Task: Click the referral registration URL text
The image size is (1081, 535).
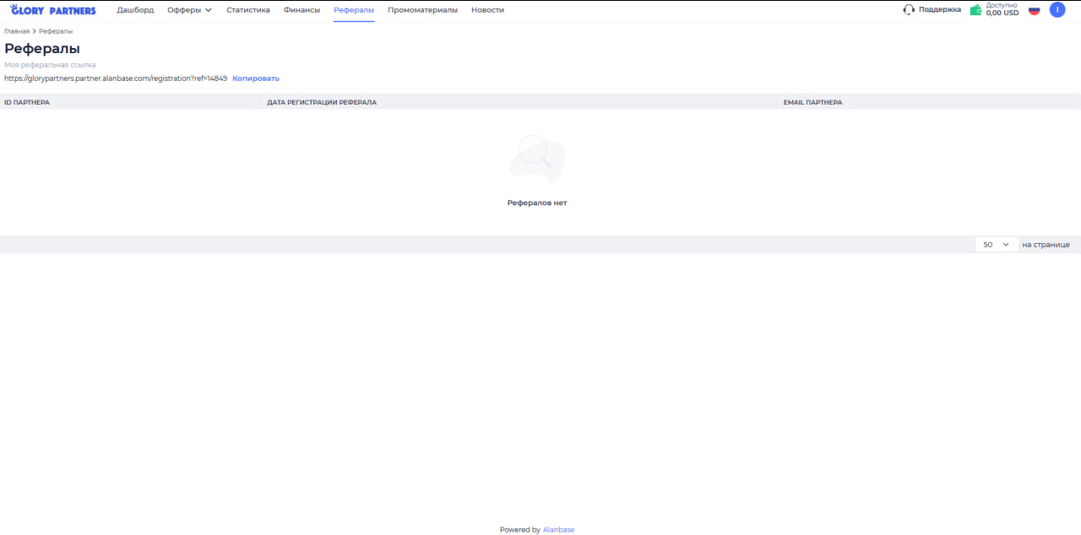Action: 116,78
